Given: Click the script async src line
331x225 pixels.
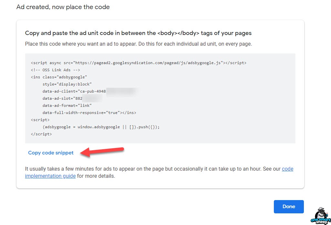Looking at the screenshot, I should click(139, 63).
